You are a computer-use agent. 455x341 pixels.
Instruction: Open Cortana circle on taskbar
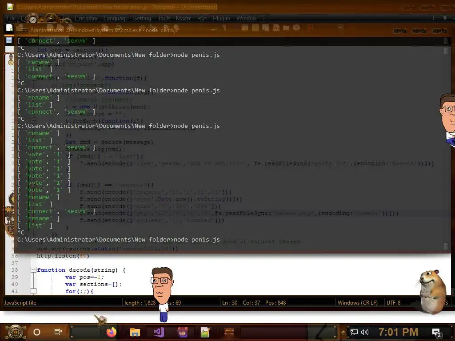pyautogui.click(x=37, y=332)
